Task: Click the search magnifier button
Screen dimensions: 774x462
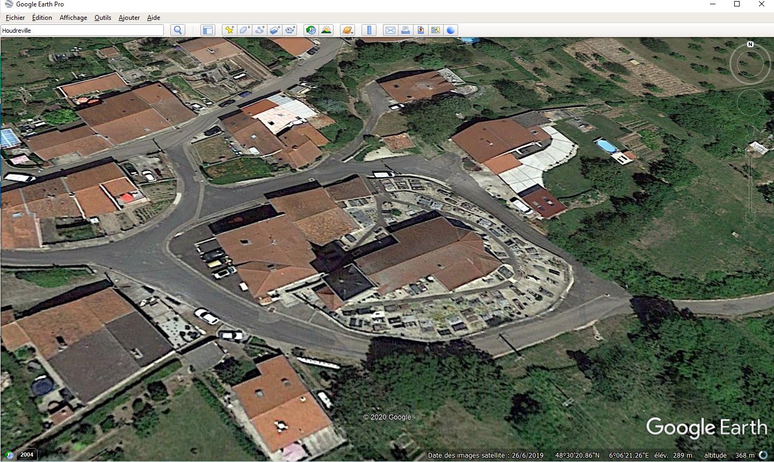Action: pyautogui.click(x=178, y=30)
